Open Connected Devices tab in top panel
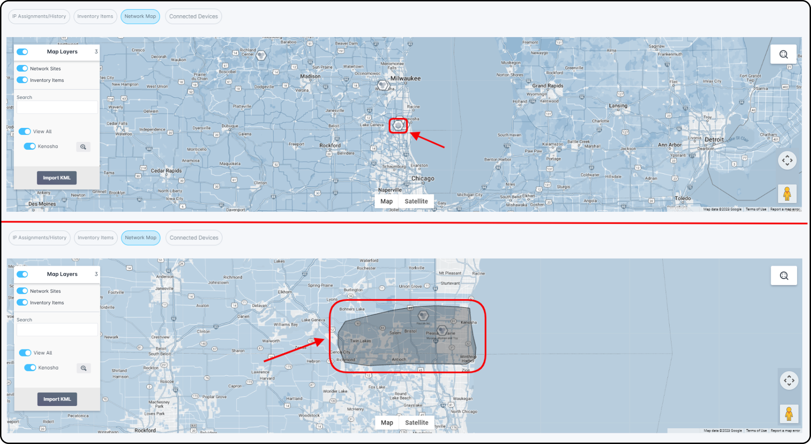Image resolution: width=811 pixels, height=444 pixels. 193,16
